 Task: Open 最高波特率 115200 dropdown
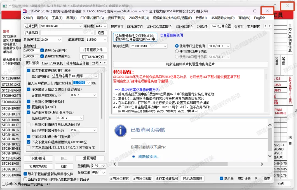[96, 40]
